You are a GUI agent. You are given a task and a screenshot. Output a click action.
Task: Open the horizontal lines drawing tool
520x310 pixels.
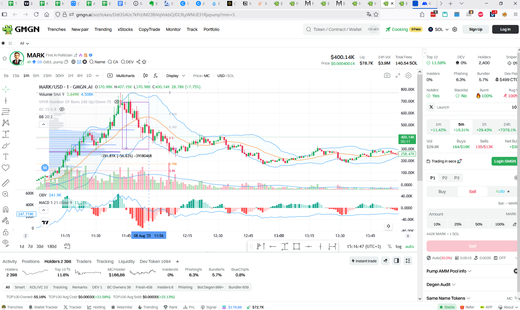(6, 112)
